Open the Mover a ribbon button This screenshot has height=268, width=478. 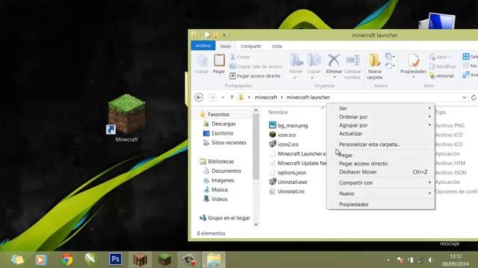296,66
